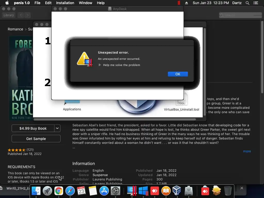Click the book cover thumbnail

21,78
